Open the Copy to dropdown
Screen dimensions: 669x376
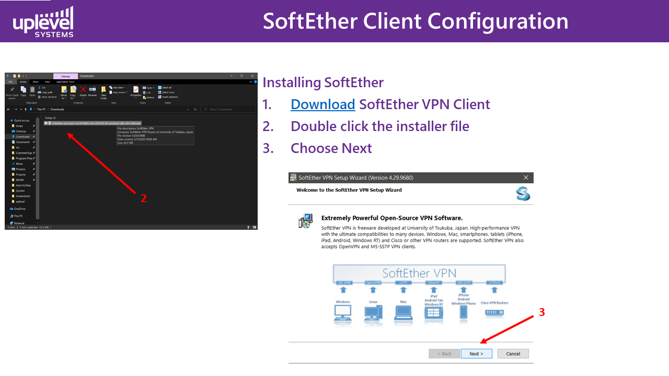(x=73, y=92)
